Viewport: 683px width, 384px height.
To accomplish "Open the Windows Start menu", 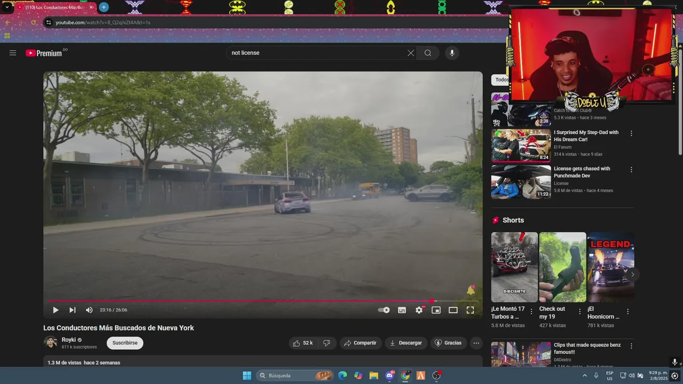I will [247, 375].
